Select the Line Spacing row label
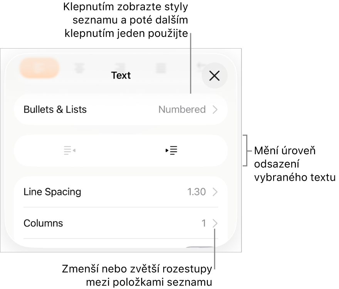339x289 pixels. pyautogui.click(x=52, y=192)
